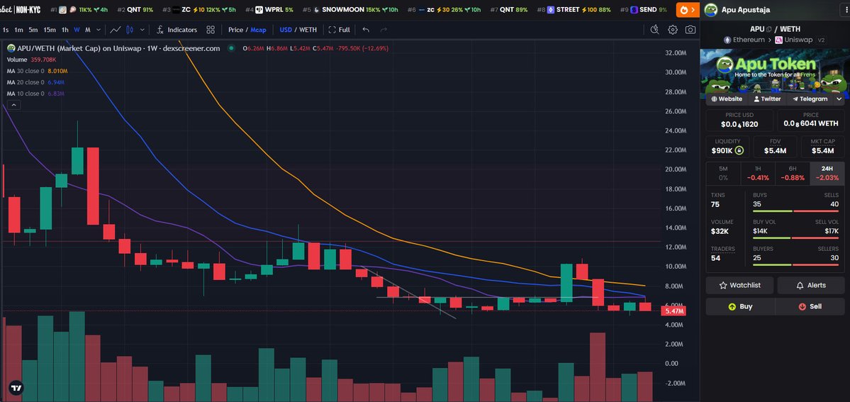Click the redo arrow icon
Viewport: 850px width, 402px height.
(x=384, y=30)
